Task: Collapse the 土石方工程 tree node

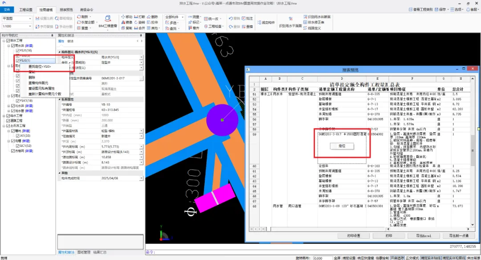Action: tap(4, 126)
